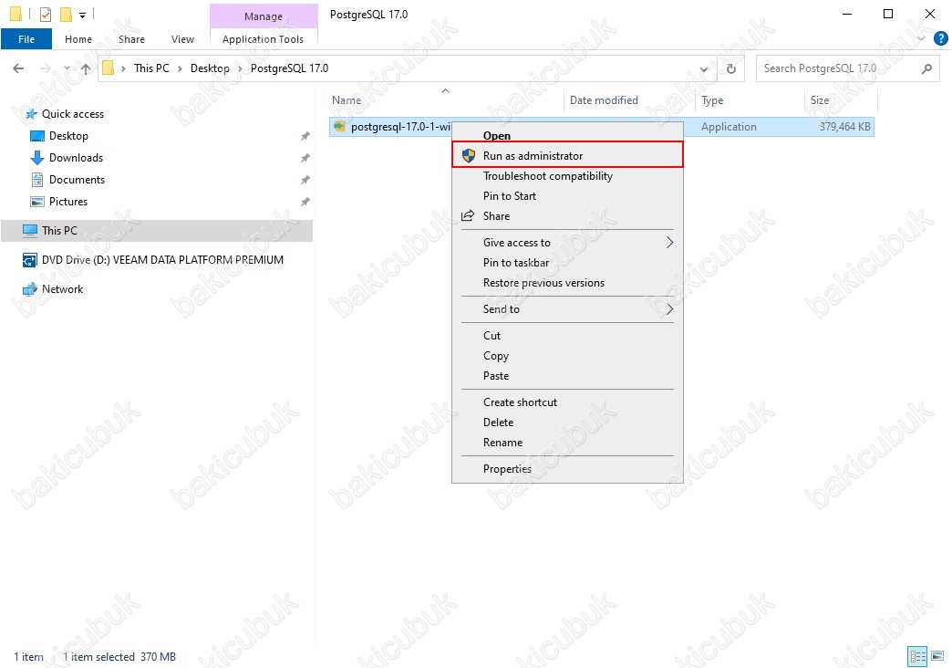Click New folder quick access icon

(66, 14)
